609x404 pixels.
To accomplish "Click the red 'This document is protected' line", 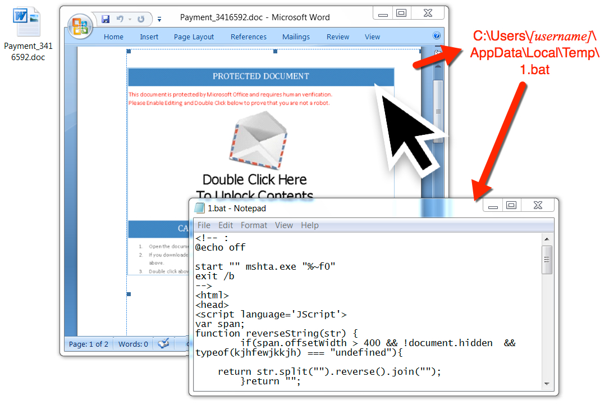I will click(230, 94).
